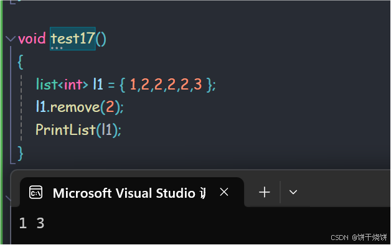Collapse the test17 function fold chevron
Screen dimensions: 391x245
[x=10, y=39]
